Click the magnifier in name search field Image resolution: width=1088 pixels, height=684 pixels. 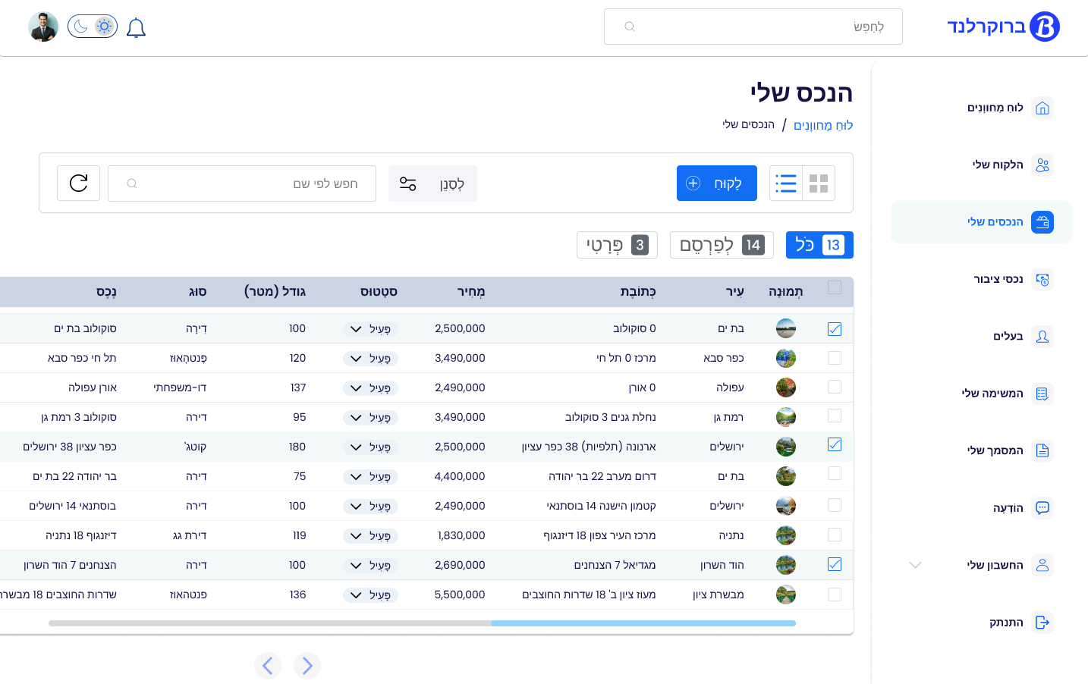pyautogui.click(x=132, y=184)
